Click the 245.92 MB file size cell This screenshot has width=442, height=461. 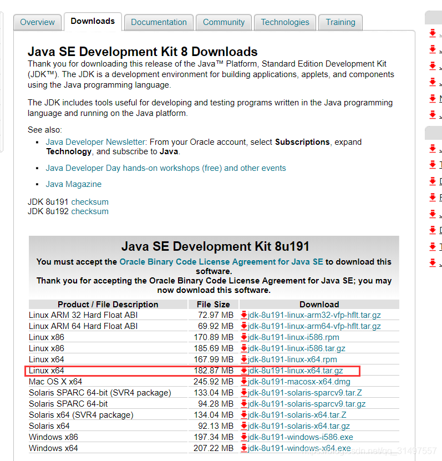coord(214,382)
